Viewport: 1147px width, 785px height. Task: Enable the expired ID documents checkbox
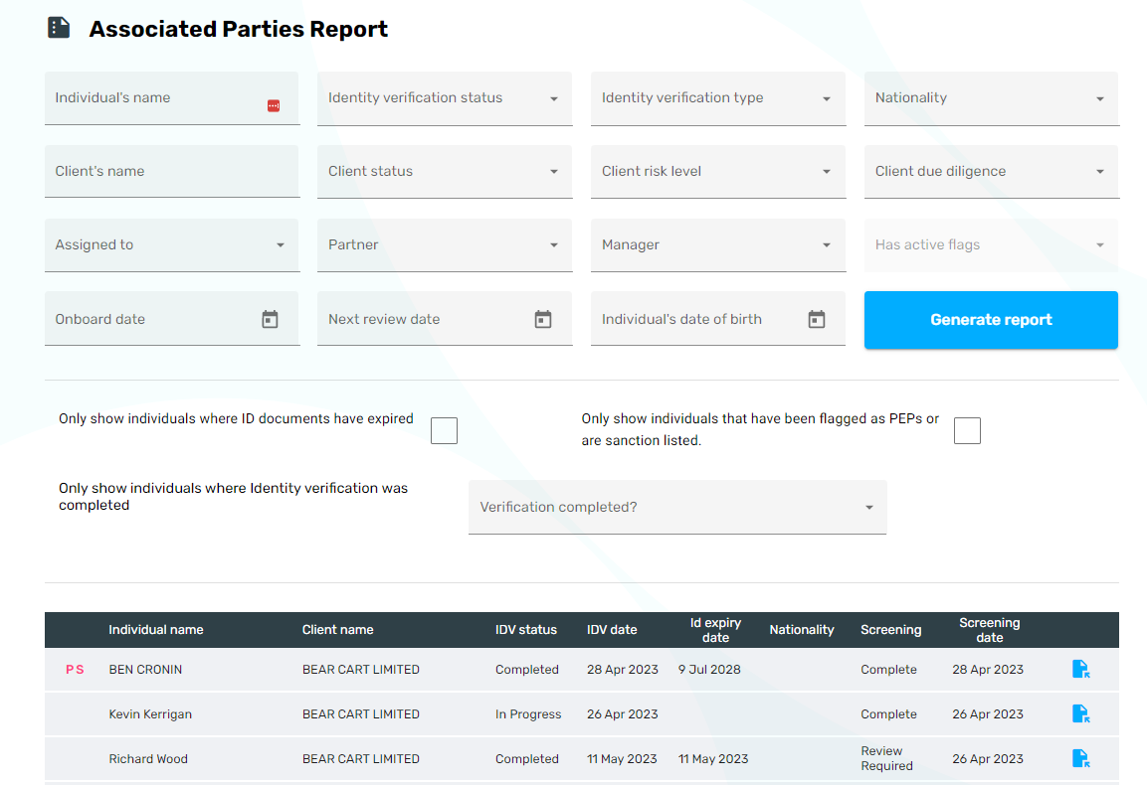(x=444, y=430)
